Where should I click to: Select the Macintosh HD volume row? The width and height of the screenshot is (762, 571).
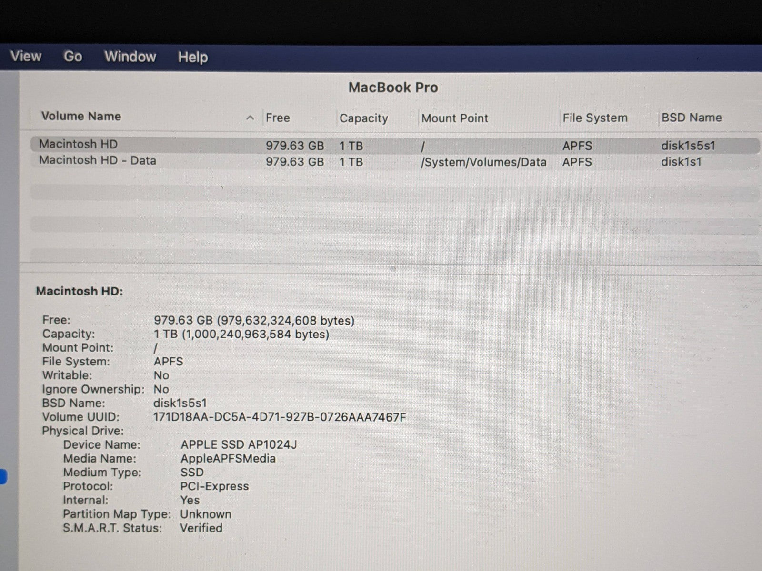[x=79, y=144]
